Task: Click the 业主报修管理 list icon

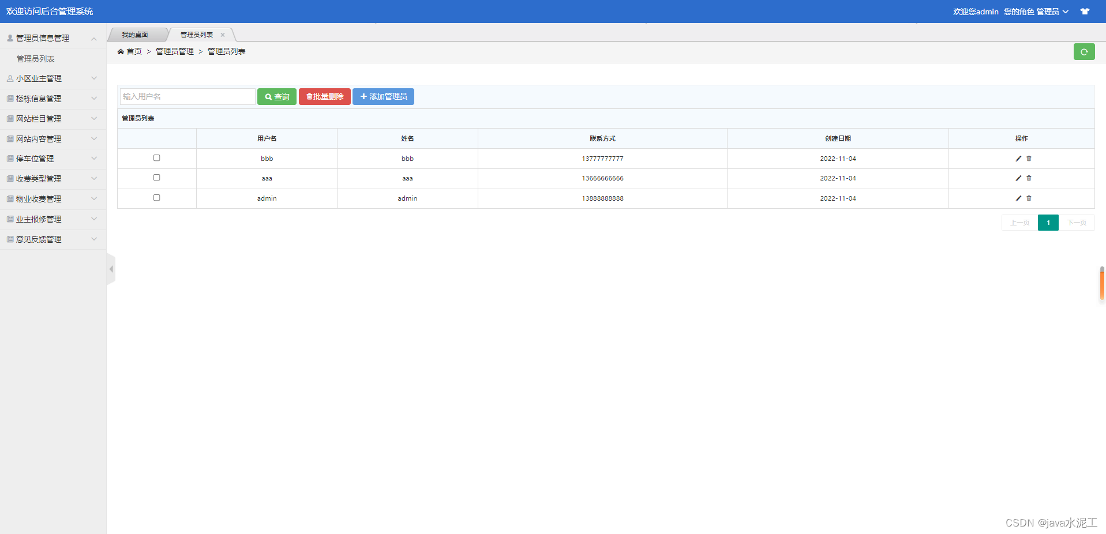Action: [10, 219]
